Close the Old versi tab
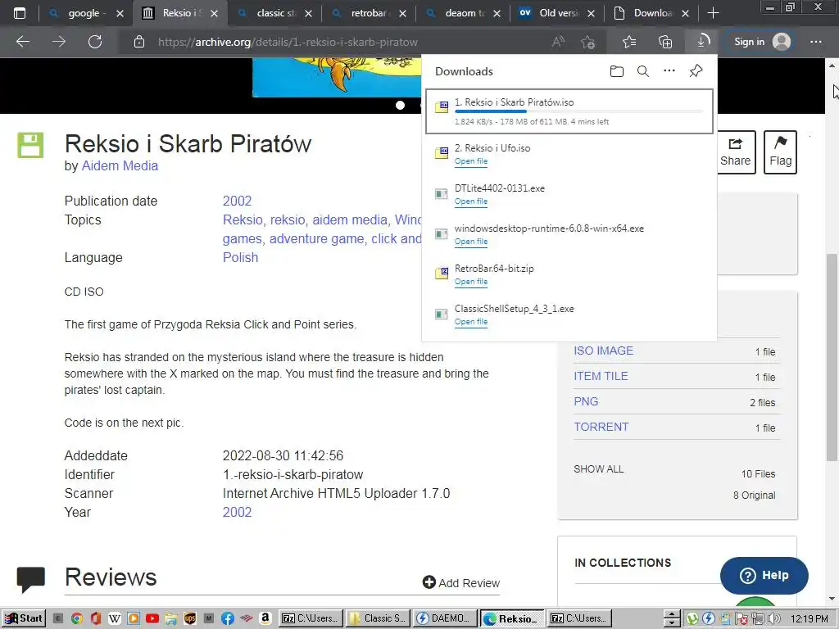 click(x=591, y=13)
